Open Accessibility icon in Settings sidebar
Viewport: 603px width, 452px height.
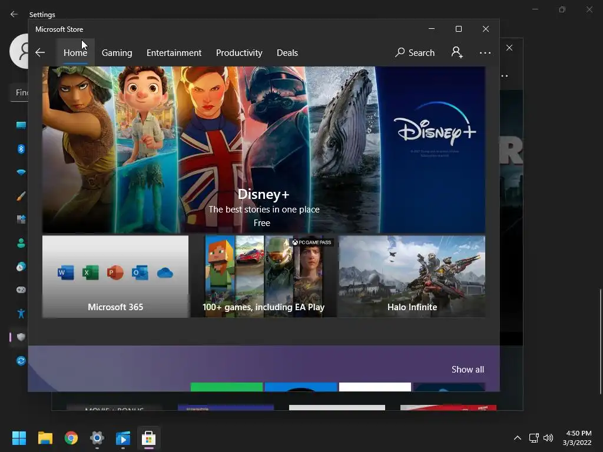21,314
